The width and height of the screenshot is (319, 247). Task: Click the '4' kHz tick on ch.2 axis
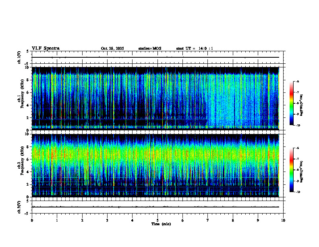pos(28,172)
